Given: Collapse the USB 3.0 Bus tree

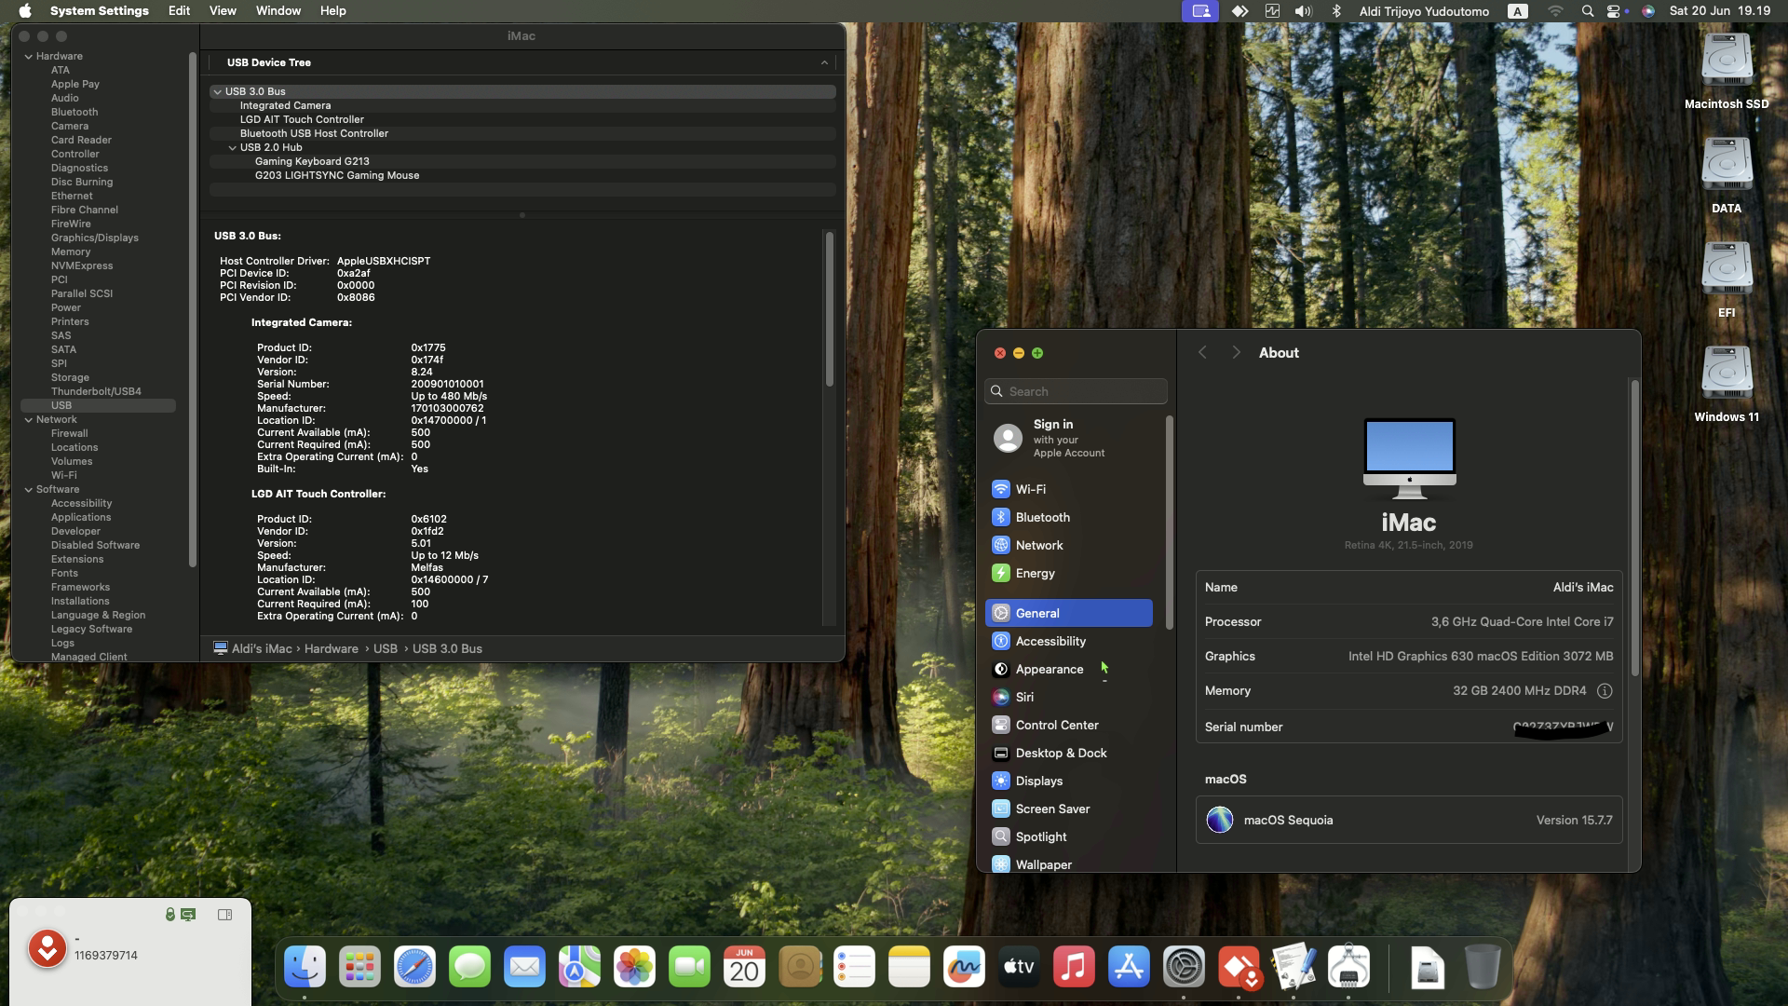Looking at the screenshot, I should click(217, 91).
